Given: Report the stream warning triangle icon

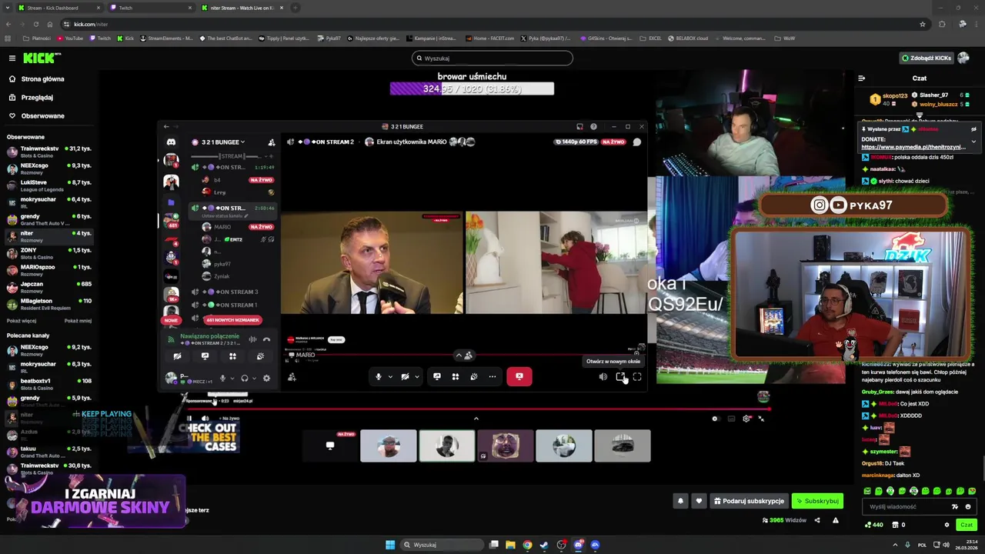Looking at the screenshot, I should click(x=836, y=520).
